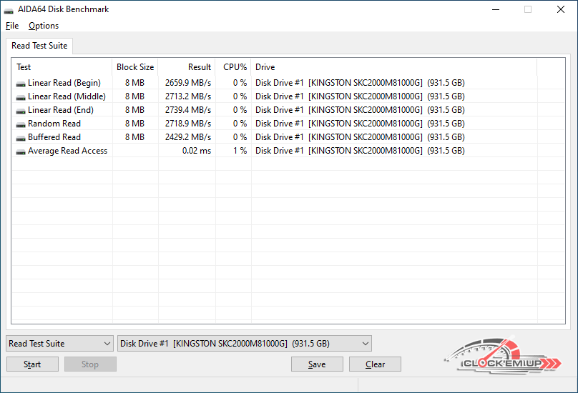The height and width of the screenshot is (393, 578).
Task: Click the Linear Read (Begin) drive icon
Action: pos(21,84)
